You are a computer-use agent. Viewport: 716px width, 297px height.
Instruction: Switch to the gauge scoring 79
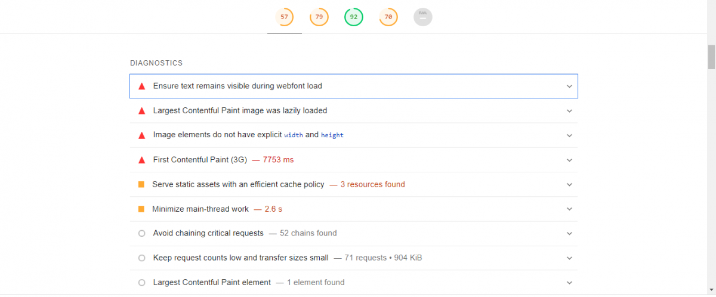pos(319,17)
